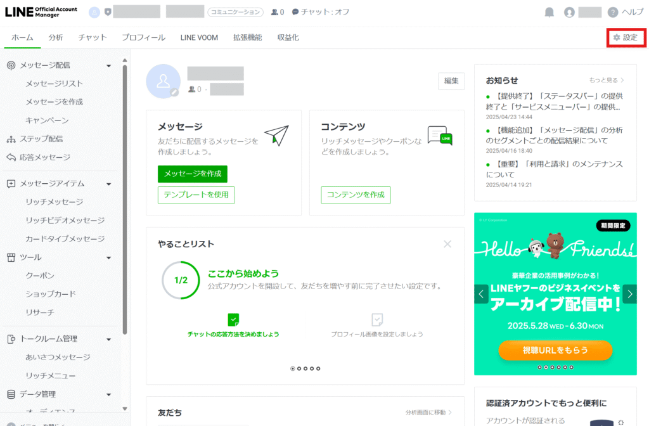This screenshot has height=426, width=649.
Task: Open メッセージリスト in the sidebar
Action: pyautogui.click(x=55, y=84)
